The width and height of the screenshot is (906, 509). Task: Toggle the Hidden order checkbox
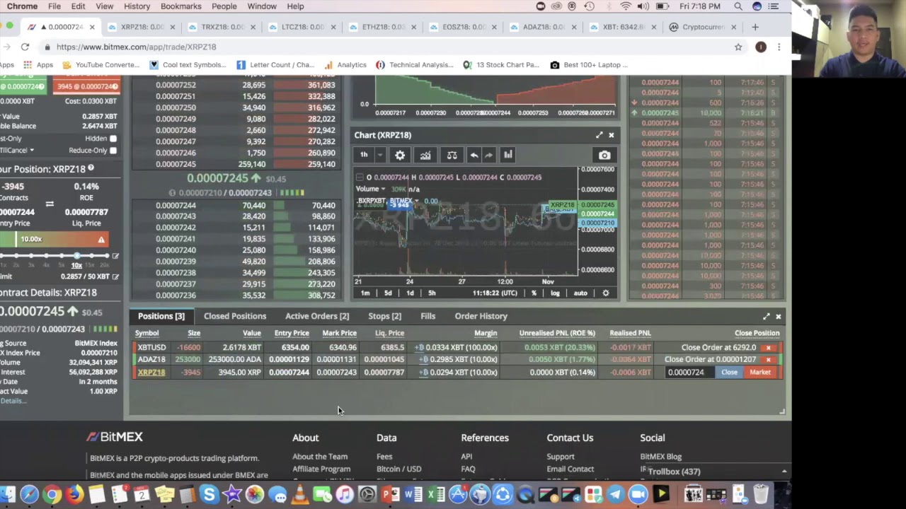click(113, 139)
